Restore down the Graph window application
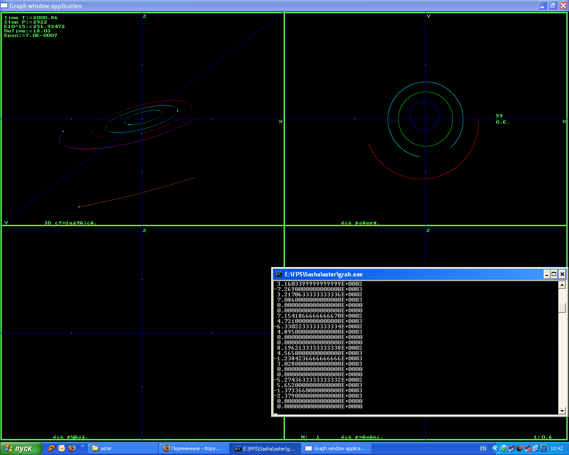569x455 pixels. click(553, 6)
